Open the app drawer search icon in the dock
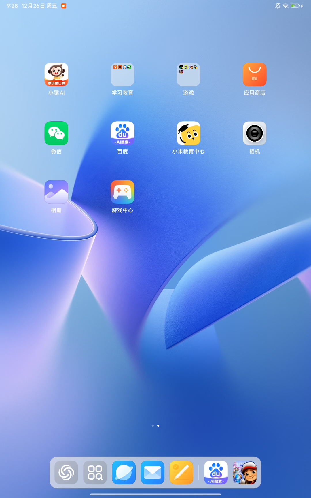Screen dimensions: 311x498 pyautogui.click(x=95, y=472)
